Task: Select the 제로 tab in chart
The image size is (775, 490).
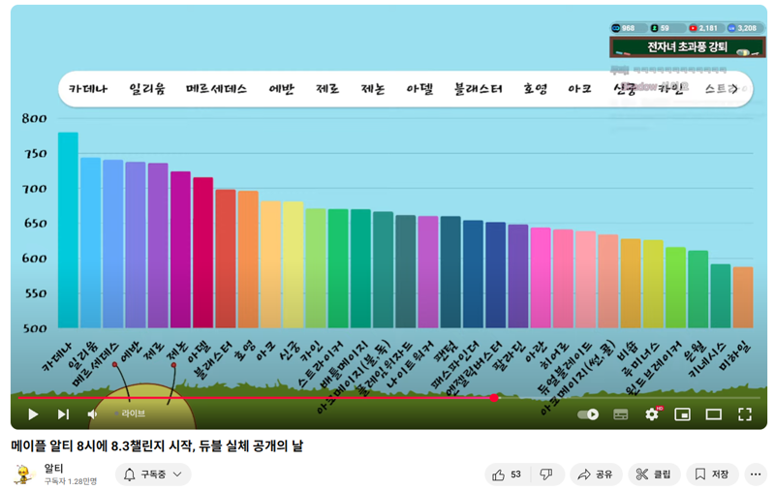Action: click(327, 89)
